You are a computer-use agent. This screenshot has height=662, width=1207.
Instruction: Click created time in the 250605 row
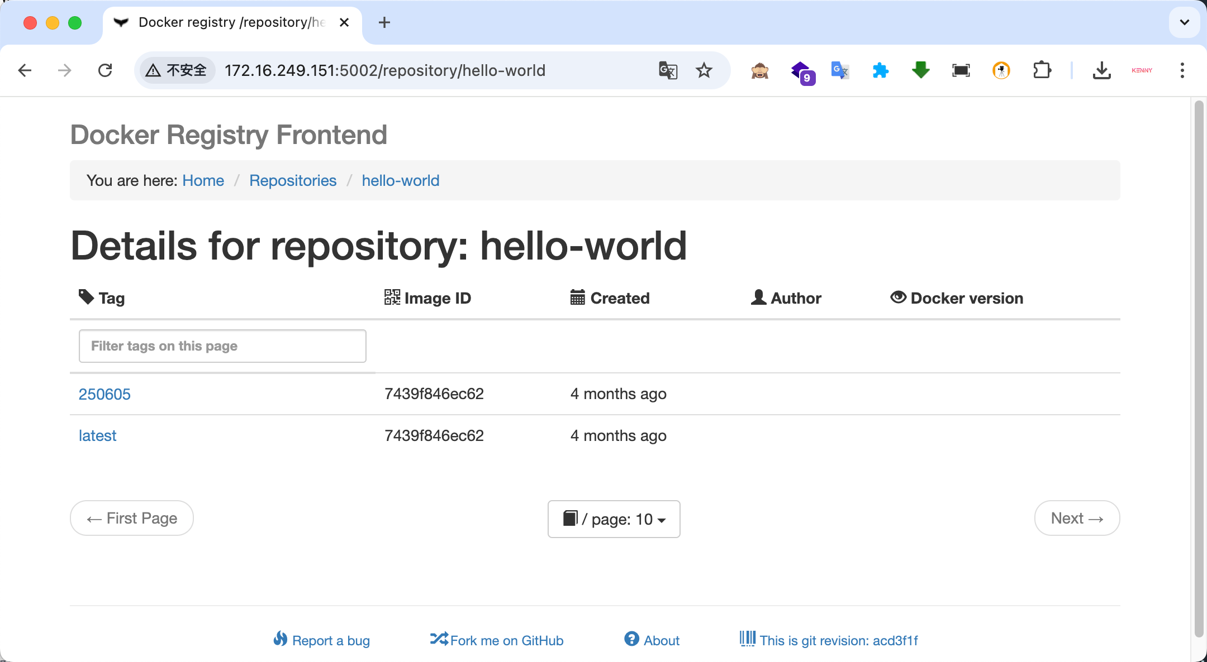(618, 394)
